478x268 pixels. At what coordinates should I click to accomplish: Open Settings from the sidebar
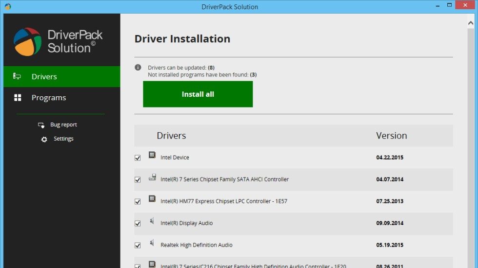63,139
